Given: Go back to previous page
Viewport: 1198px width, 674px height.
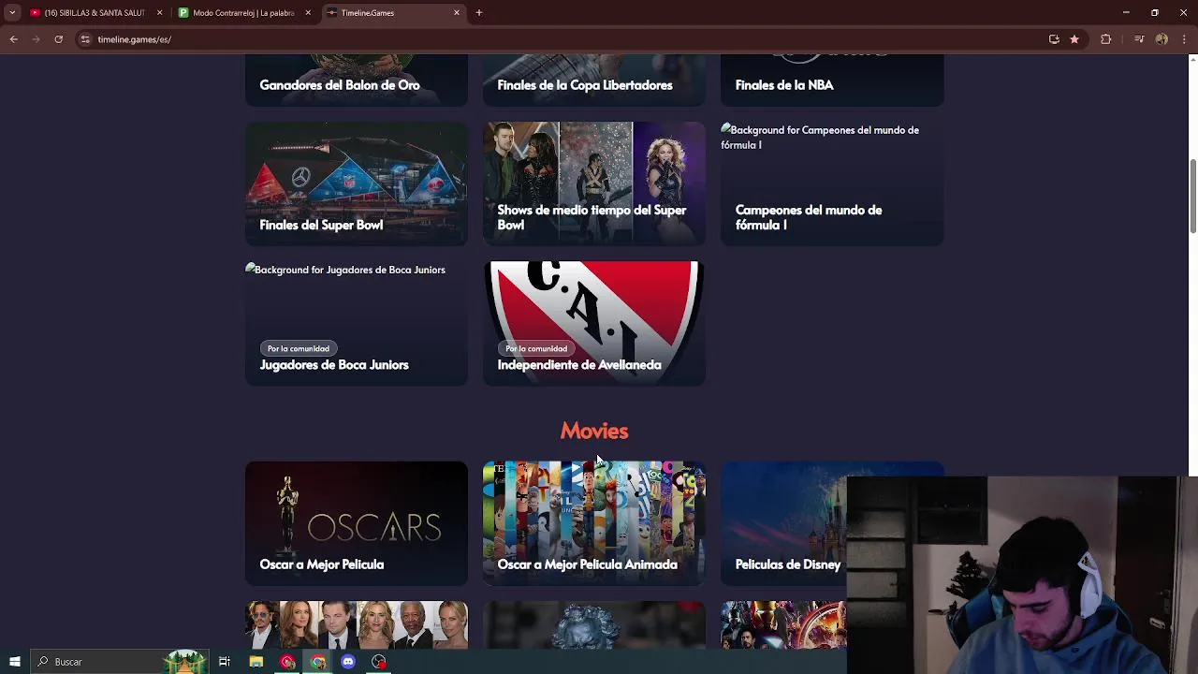Looking at the screenshot, I should point(13,39).
